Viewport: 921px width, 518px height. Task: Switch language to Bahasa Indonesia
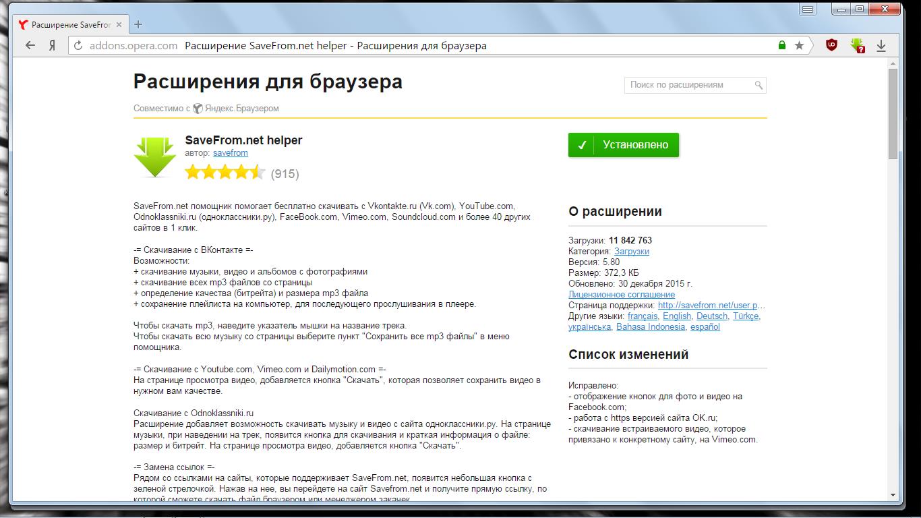[651, 326]
